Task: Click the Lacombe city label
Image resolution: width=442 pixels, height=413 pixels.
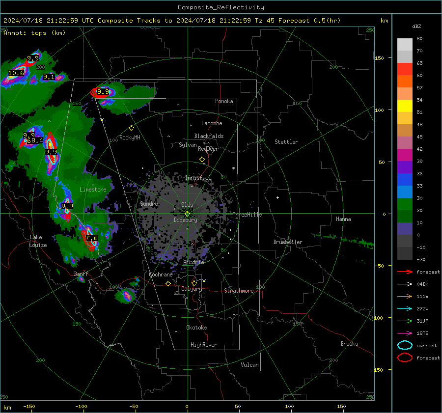Action: 212,123
